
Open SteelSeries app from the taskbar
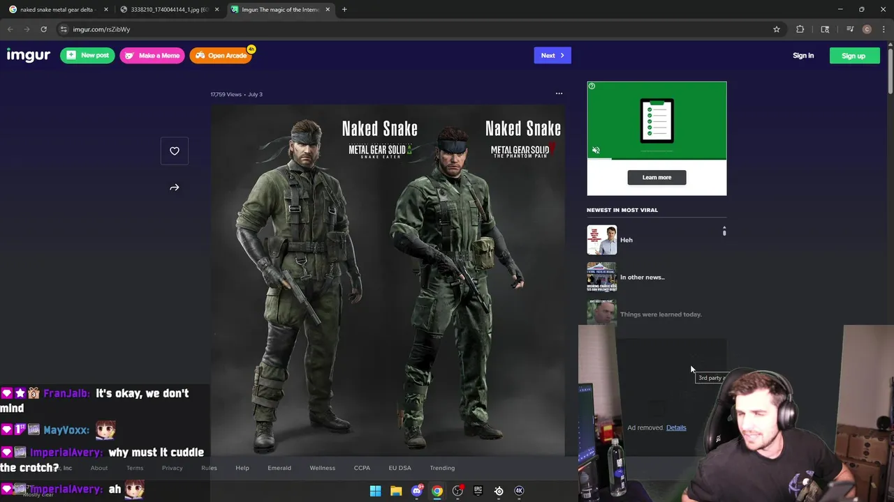(499, 491)
